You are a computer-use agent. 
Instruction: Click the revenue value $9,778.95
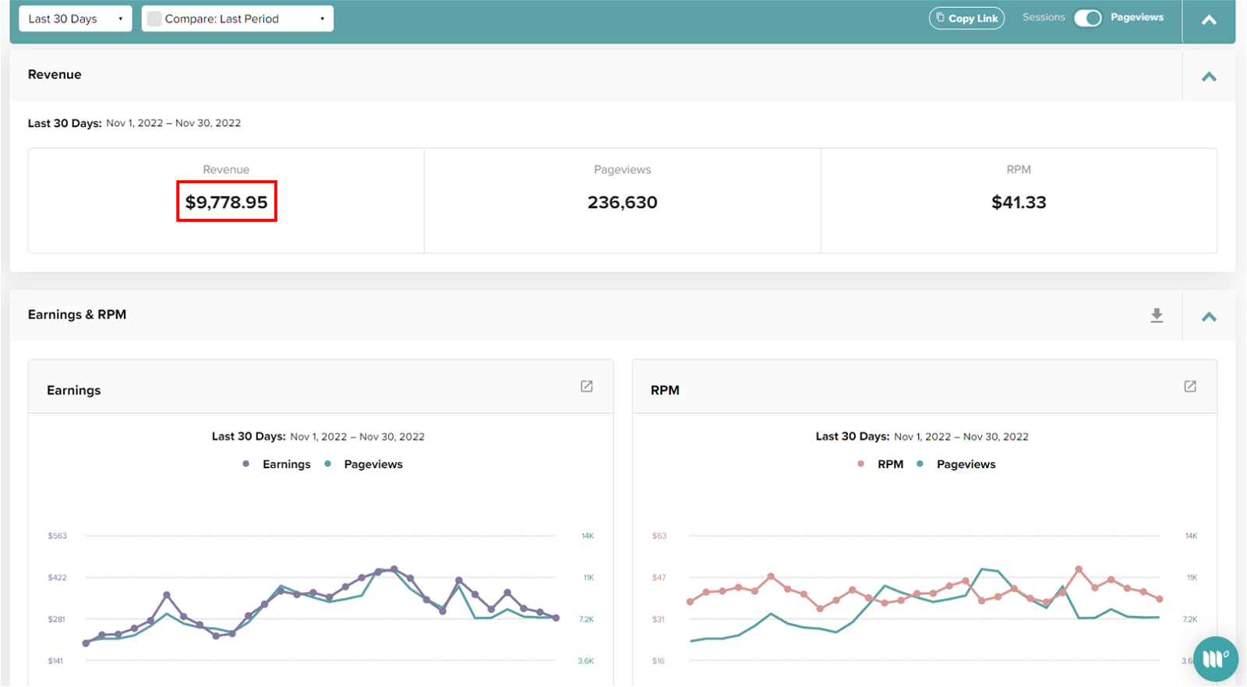[227, 202]
